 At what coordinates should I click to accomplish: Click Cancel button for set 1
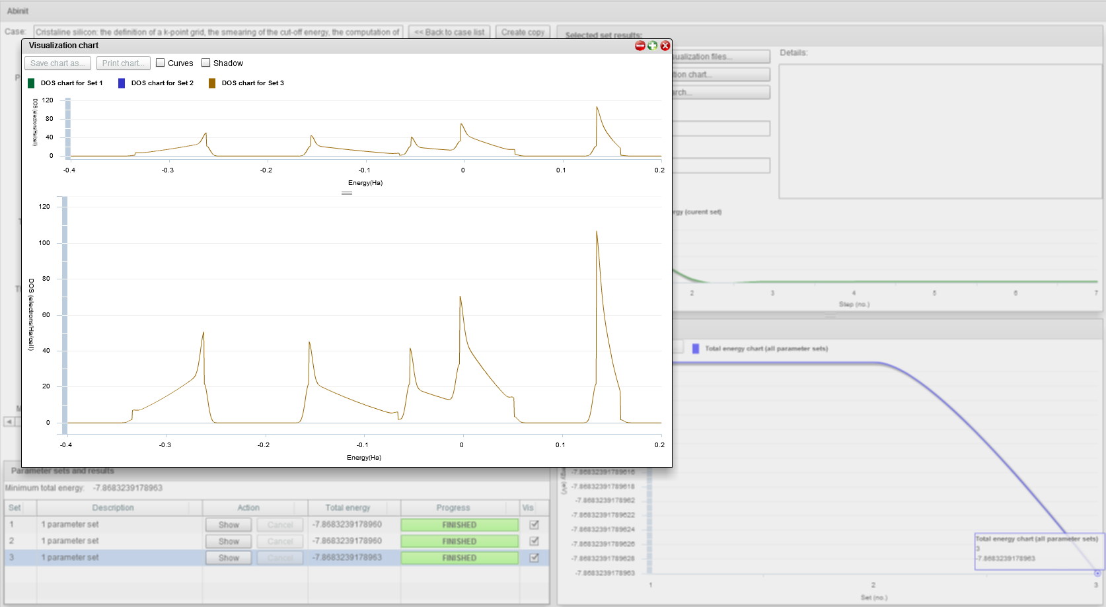tap(280, 525)
